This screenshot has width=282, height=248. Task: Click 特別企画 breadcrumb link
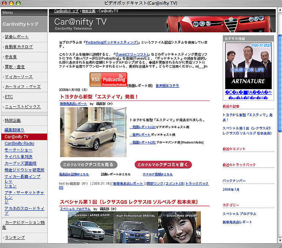[x=89, y=11]
